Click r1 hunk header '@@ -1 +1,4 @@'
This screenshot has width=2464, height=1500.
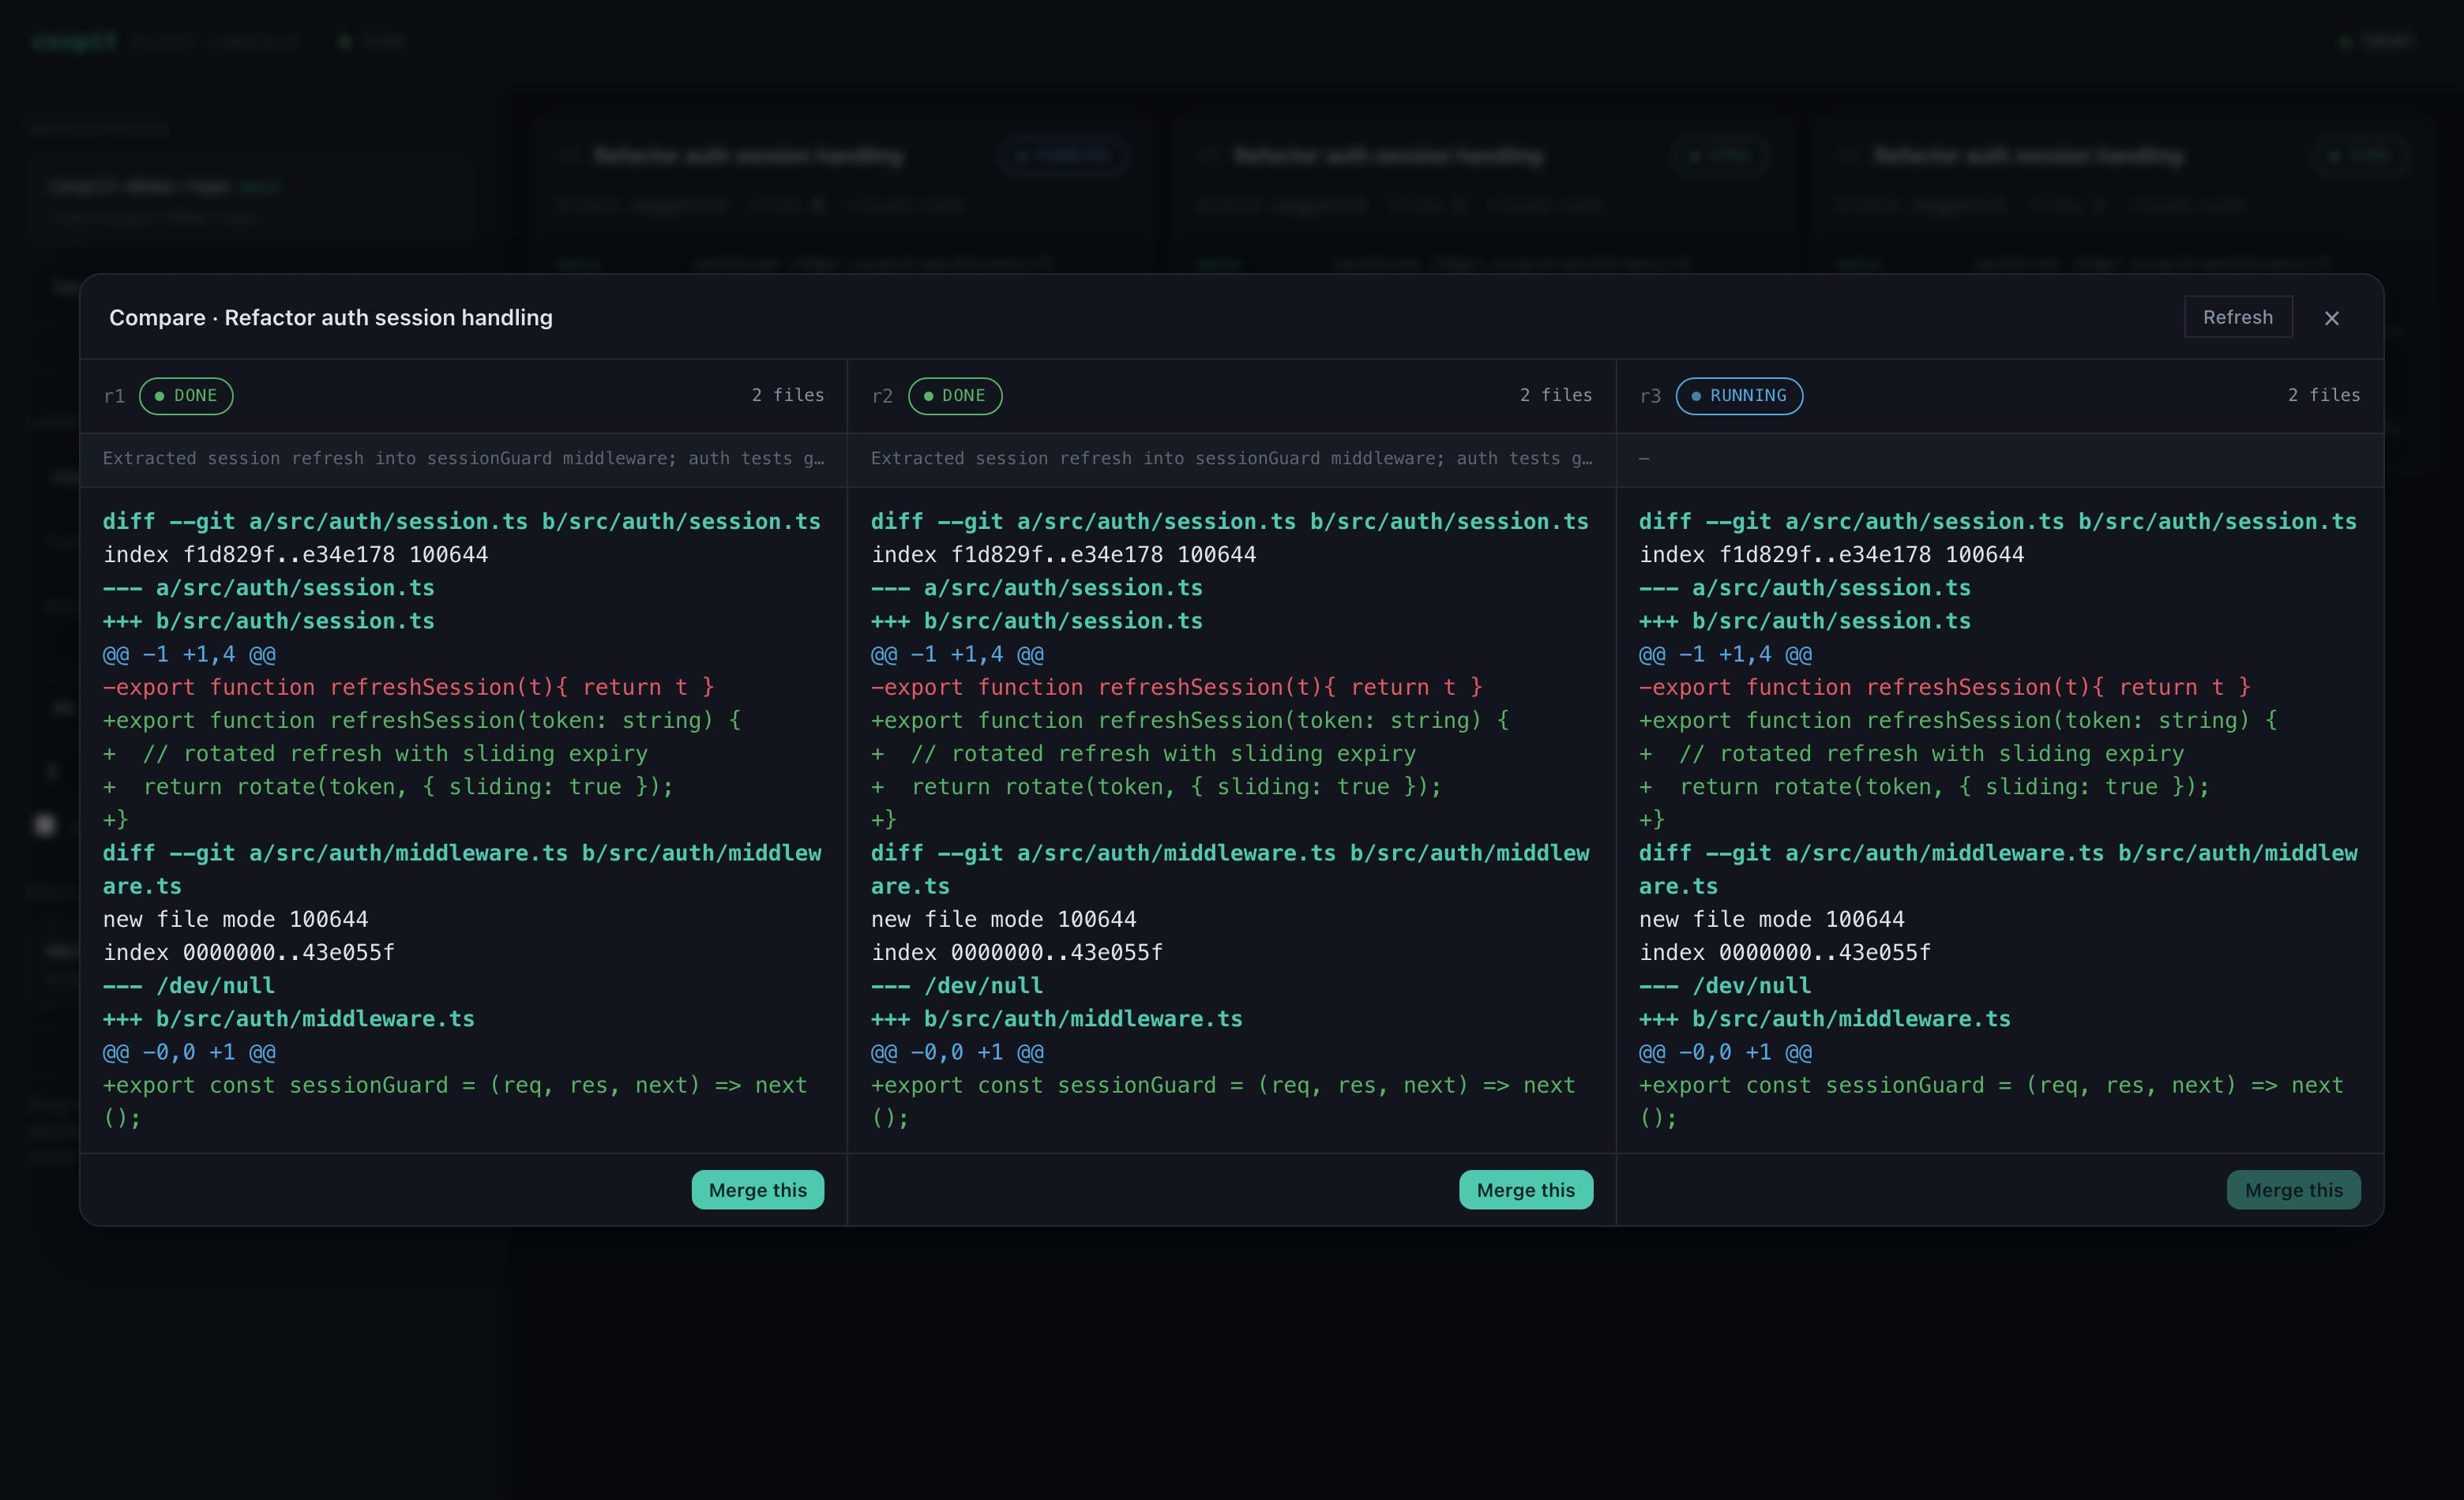point(189,654)
